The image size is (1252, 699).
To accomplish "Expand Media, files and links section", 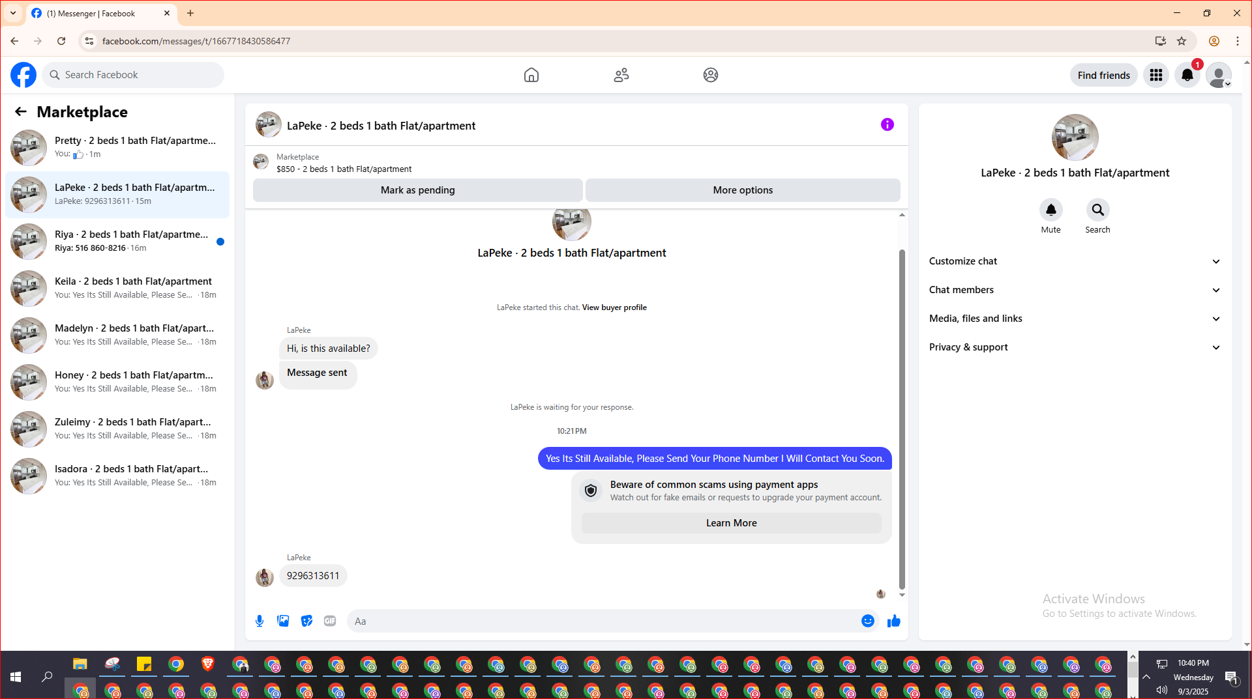I will (1075, 319).
